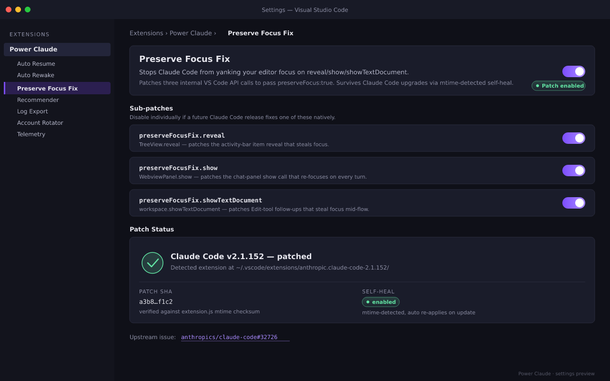This screenshot has height=381, width=610.
Task: Toggle the main Preserve Focus Fix switch
Action: tap(574, 71)
